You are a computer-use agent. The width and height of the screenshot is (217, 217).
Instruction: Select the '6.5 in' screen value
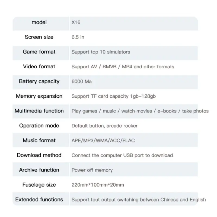[x=78, y=37]
